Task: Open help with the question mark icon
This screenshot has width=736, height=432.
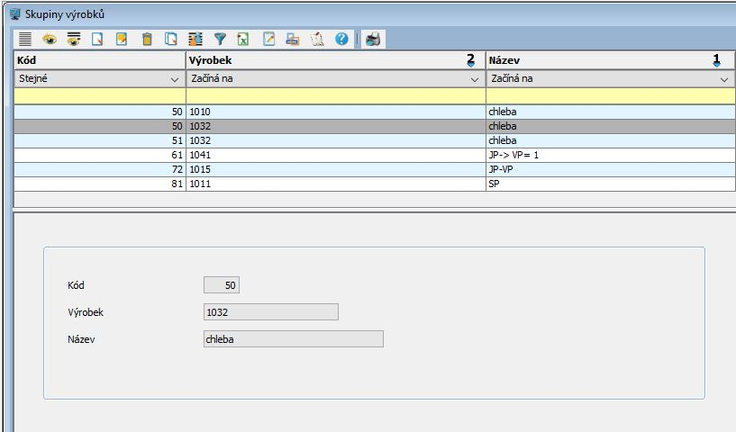Action: 341,39
